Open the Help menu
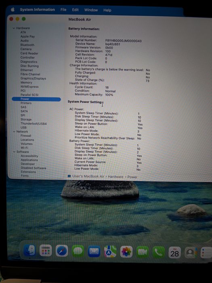 tap(107, 10)
